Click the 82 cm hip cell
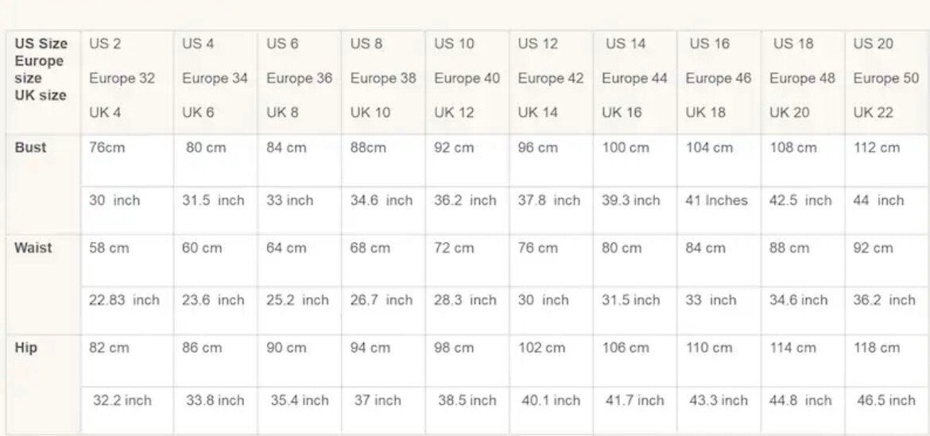The image size is (930, 436). (110, 348)
